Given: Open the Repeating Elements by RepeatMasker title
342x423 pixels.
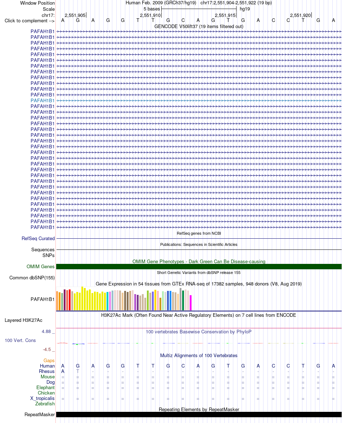Looking at the screenshot, I should point(199,410).
